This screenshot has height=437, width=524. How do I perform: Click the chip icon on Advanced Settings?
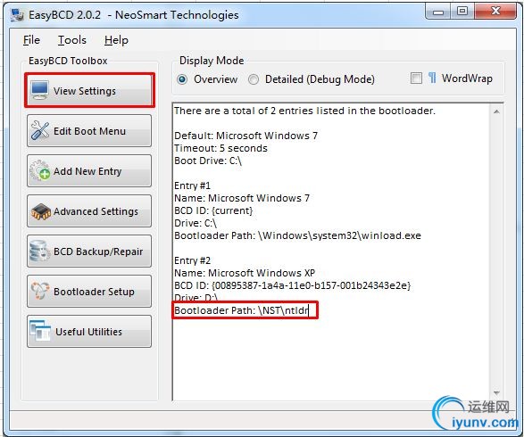pos(41,211)
